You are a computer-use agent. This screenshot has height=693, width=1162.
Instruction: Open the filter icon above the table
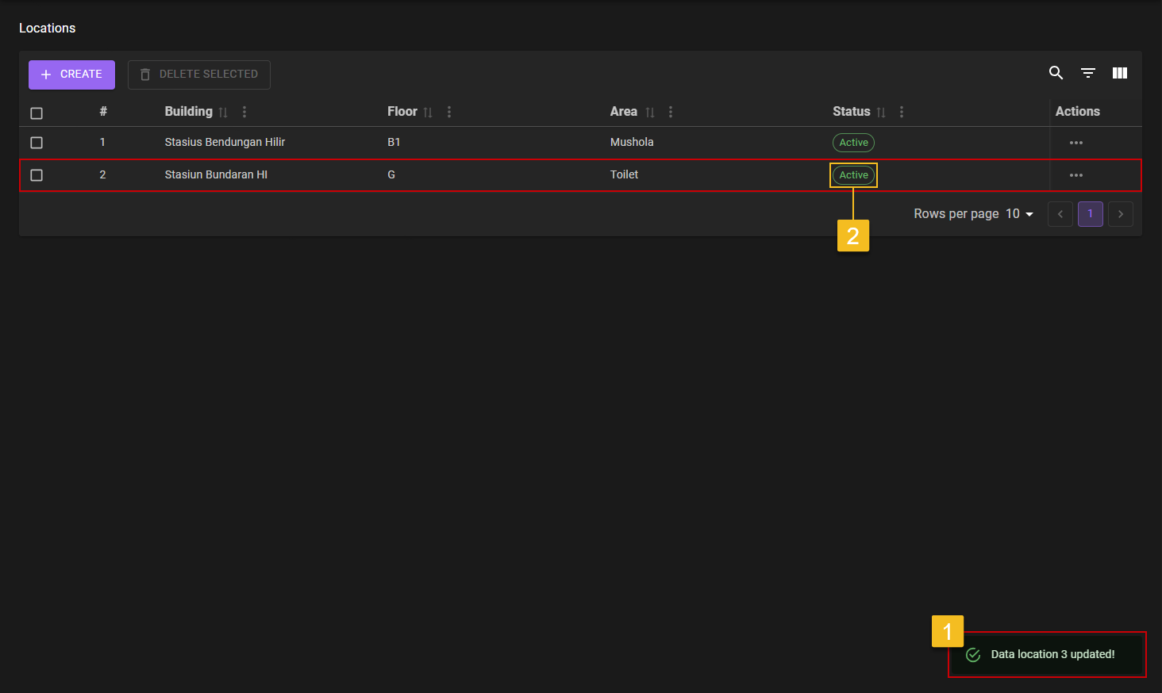1087,72
